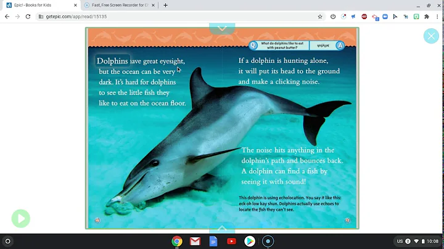
Task: Click the caption 'This dolphin is using echolocation'
Action: [271, 197]
